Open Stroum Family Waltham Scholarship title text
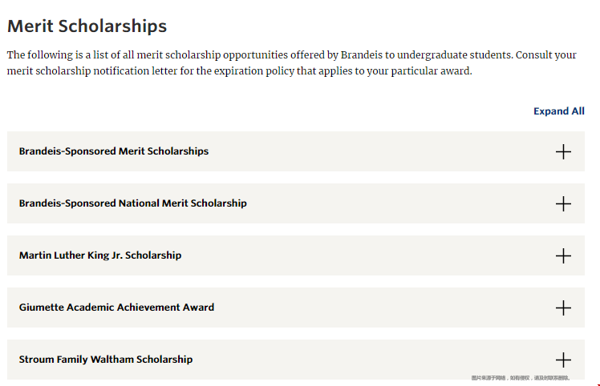Viewport: 600px width, 386px height. pyautogui.click(x=106, y=360)
